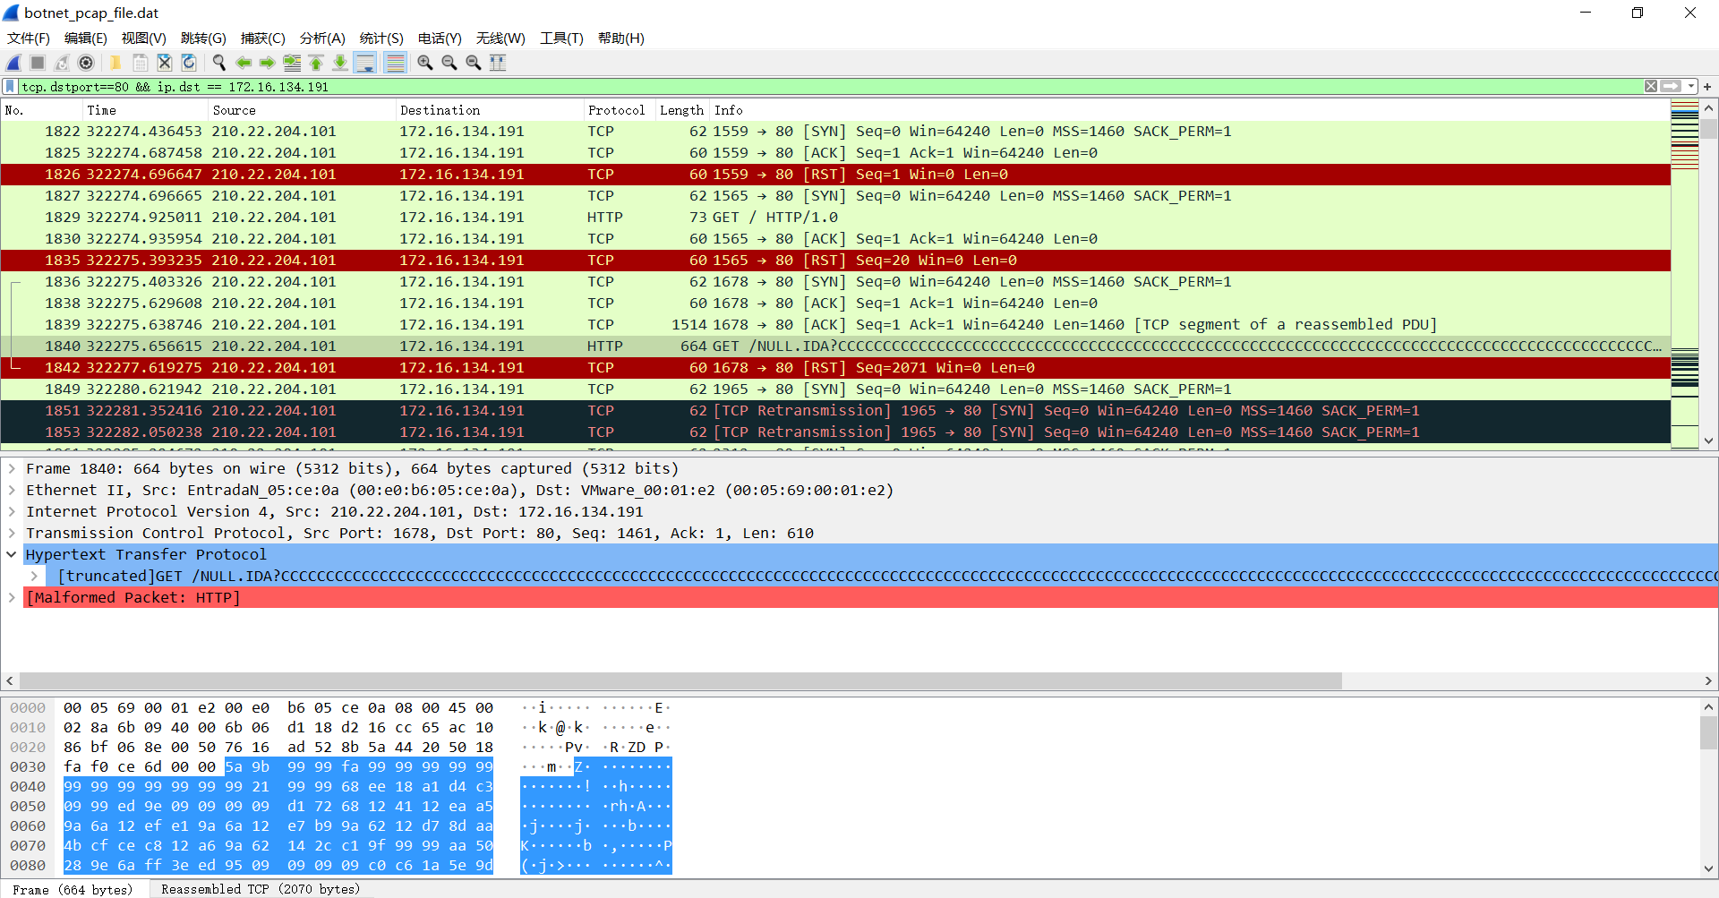Image resolution: width=1719 pixels, height=898 pixels.
Task: Open capture options gear icon
Action: point(86,63)
